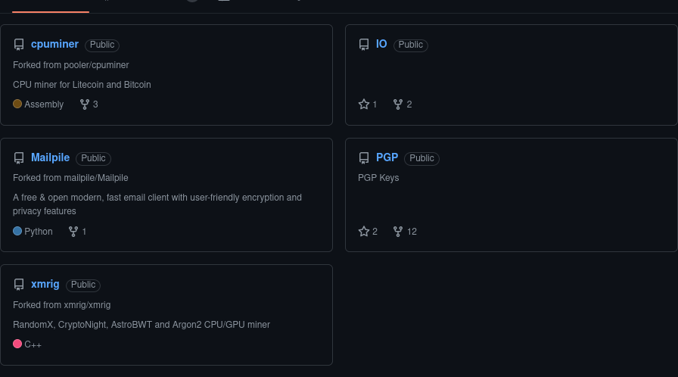678x377 pixels.
Task: Go to the PGP repository
Action: [387, 157]
